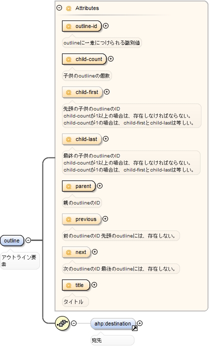Expand the previous attribute
Screen dimensions: 217x347
[x=105, y=219]
